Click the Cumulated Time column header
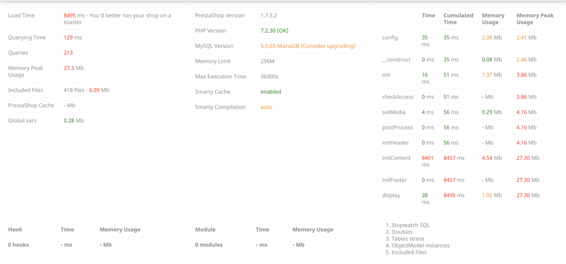566x264 pixels. point(458,19)
